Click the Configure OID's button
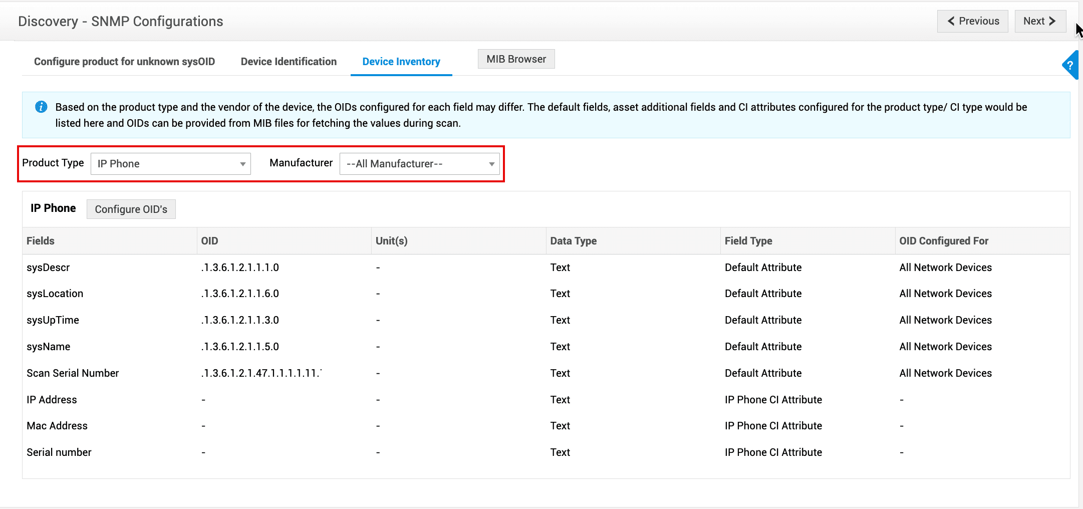 point(131,209)
